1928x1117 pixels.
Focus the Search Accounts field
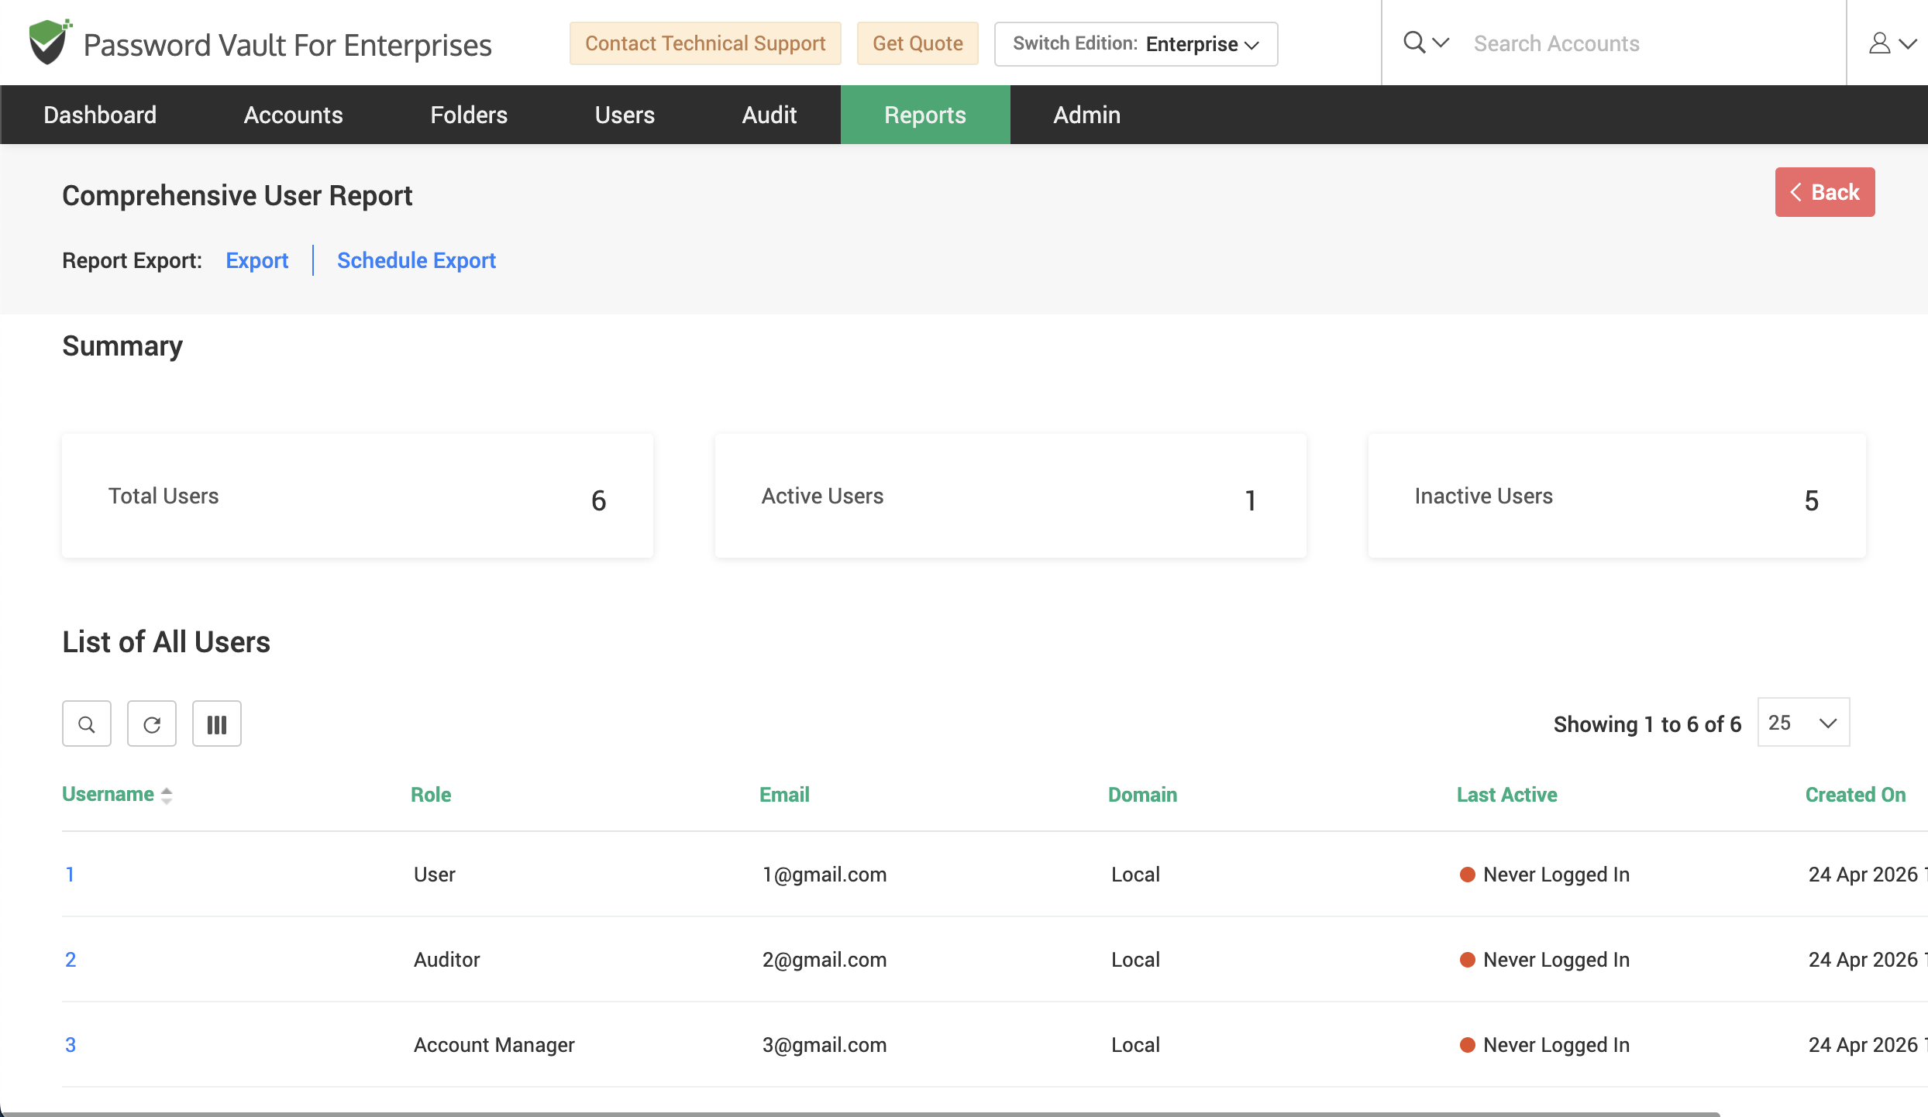click(x=1651, y=43)
